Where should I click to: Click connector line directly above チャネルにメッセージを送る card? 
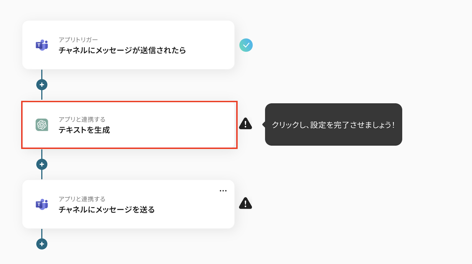tap(42, 175)
